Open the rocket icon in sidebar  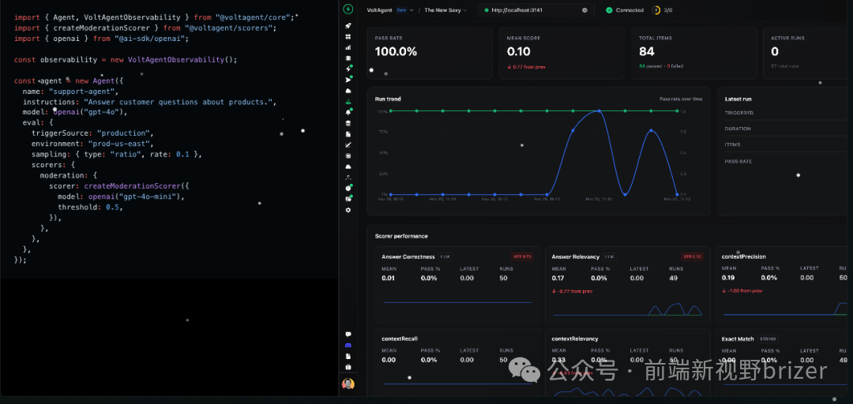348,26
